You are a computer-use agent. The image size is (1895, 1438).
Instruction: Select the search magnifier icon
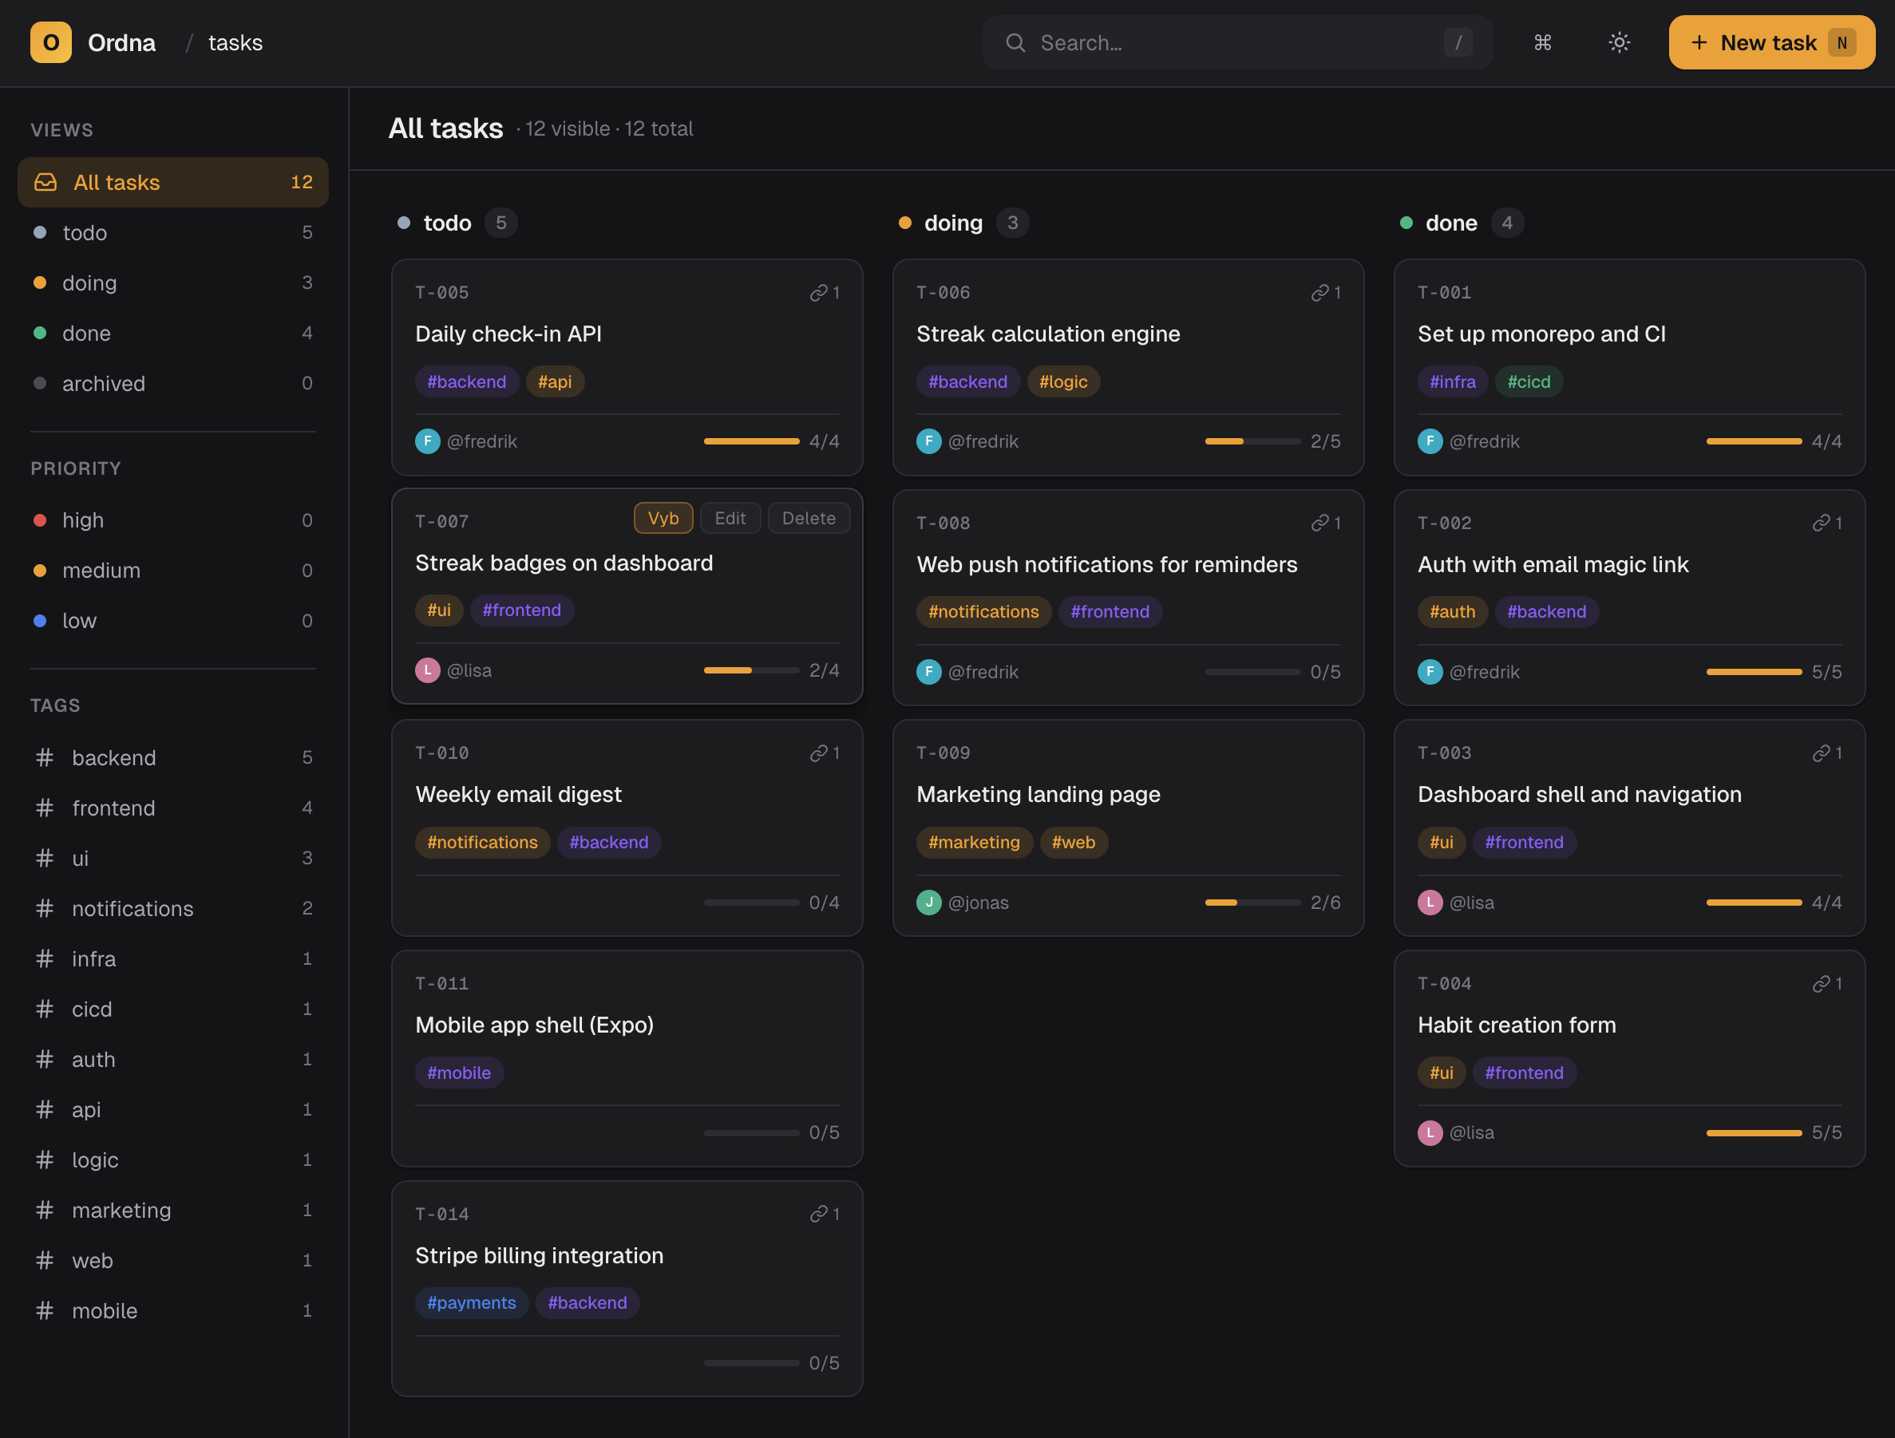point(1015,42)
